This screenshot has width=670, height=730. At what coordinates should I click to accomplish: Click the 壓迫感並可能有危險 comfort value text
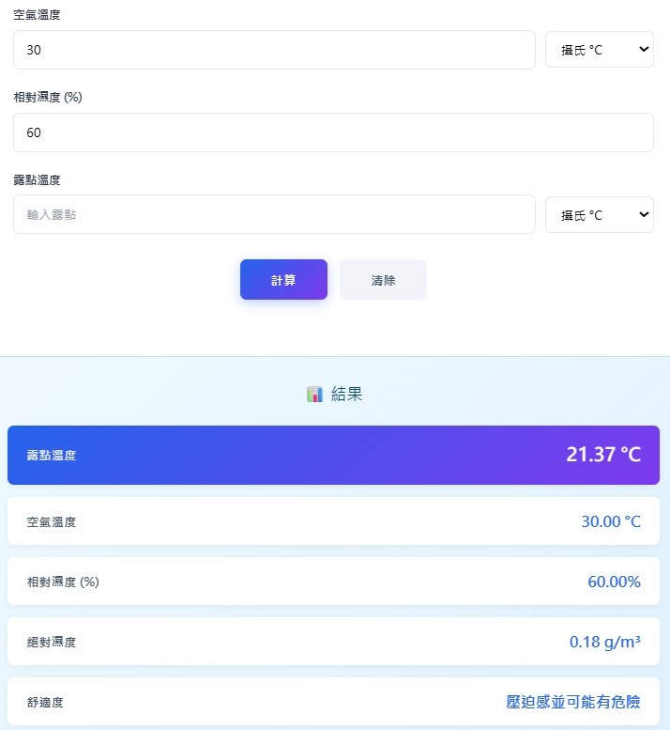[572, 702]
